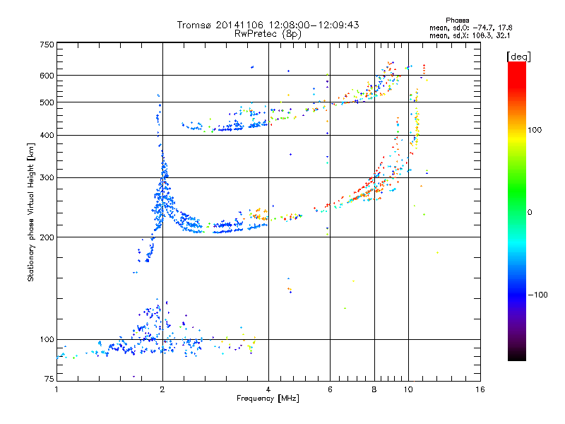Click the y-axis tick label '400'
Viewport: 565px width, 424px height.
[x=47, y=136]
